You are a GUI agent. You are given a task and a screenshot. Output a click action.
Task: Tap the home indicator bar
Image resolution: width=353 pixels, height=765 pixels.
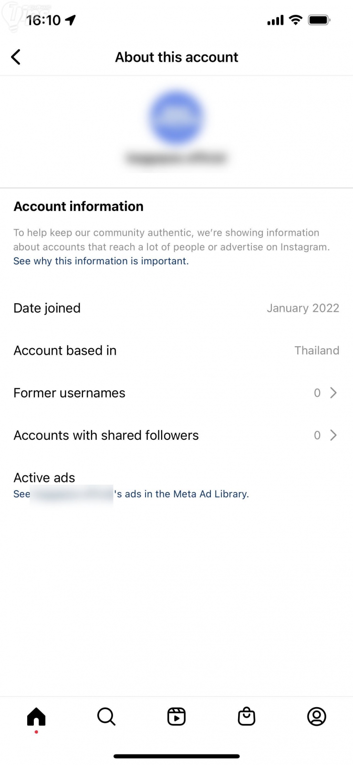176,756
